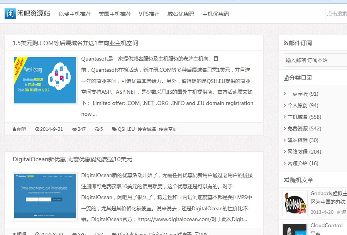Expand the 建站资源 category chevron
The width and height of the screenshot is (347, 235).
[x=284, y=140]
